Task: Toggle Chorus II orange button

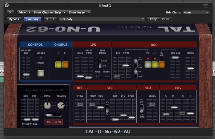Action: tap(65, 64)
